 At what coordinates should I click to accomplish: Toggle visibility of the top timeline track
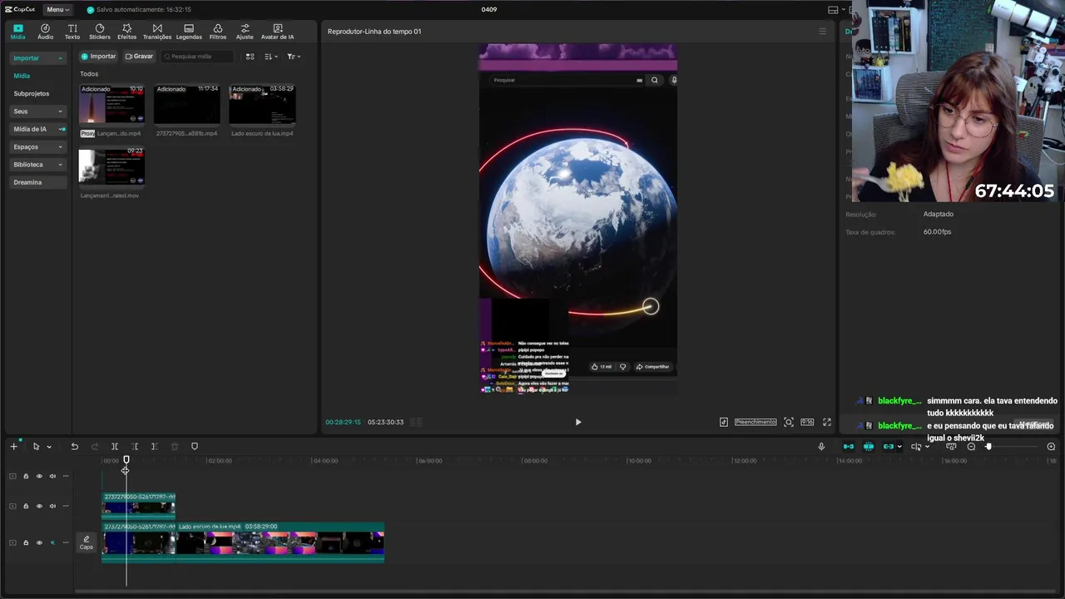pyautogui.click(x=39, y=476)
